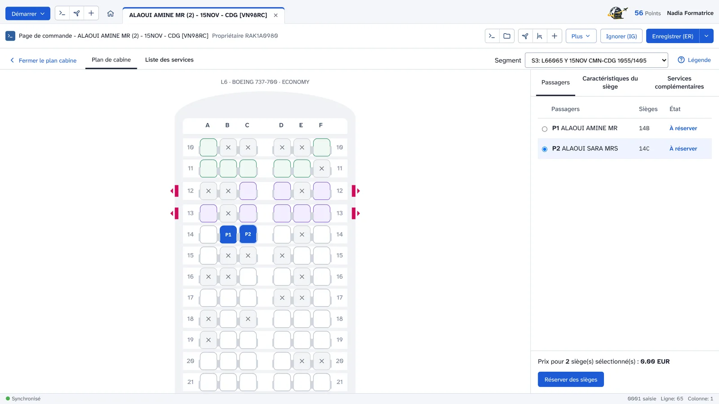Click right emergency exit marker on row 13

356,213
